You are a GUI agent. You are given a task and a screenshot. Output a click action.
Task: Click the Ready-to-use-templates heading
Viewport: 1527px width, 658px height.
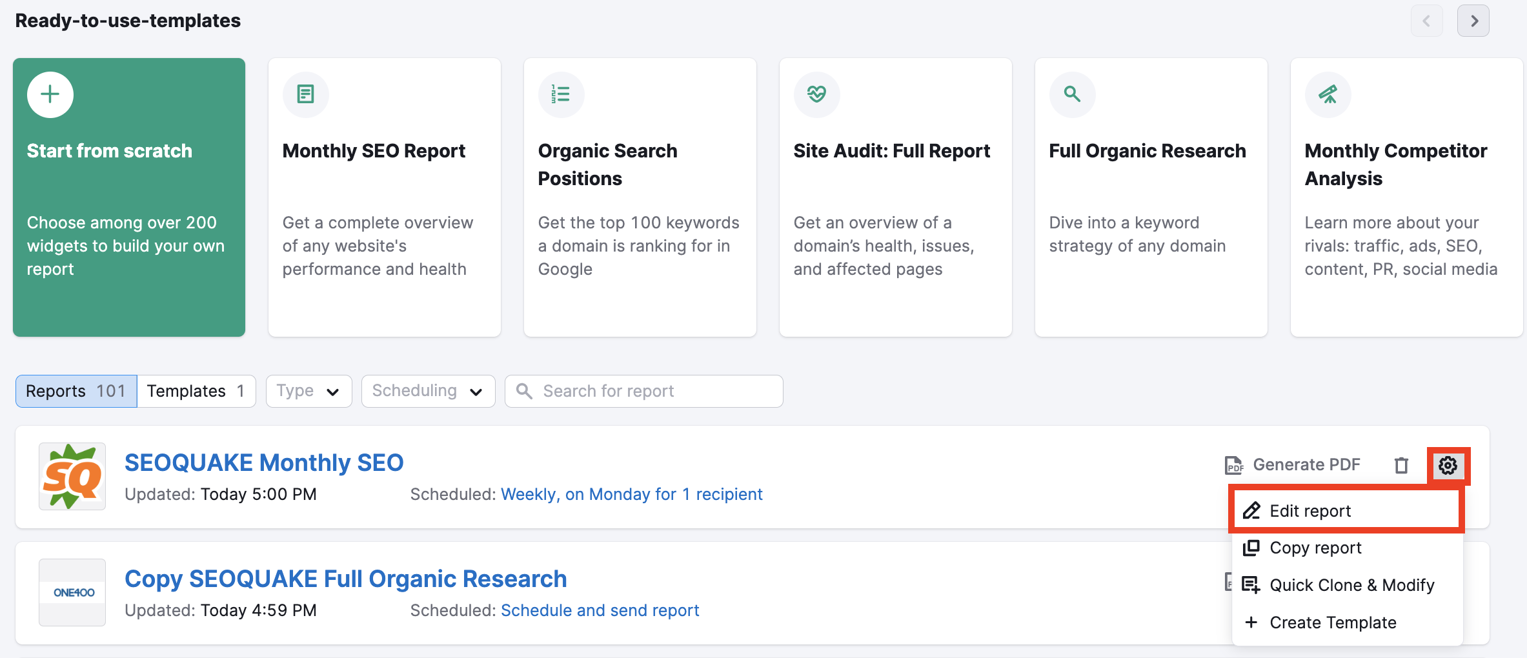click(128, 21)
